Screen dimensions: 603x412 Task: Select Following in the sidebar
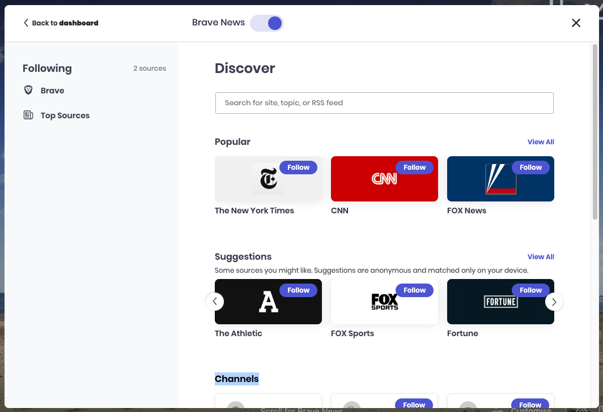47,68
